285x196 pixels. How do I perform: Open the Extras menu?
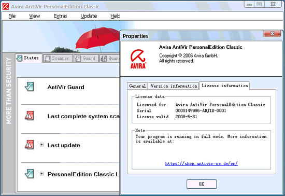click(x=60, y=16)
